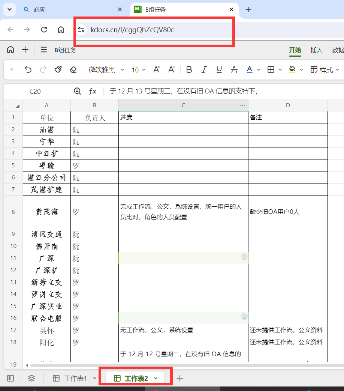This screenshot has height=391, width=344.
Task: Open column C more options dots
Action: coord(242,105)
